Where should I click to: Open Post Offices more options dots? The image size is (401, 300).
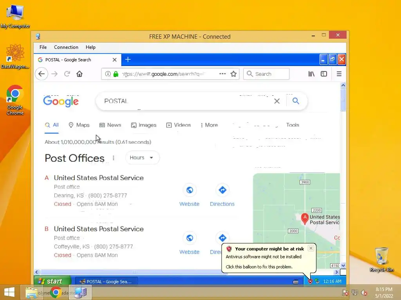113,158
